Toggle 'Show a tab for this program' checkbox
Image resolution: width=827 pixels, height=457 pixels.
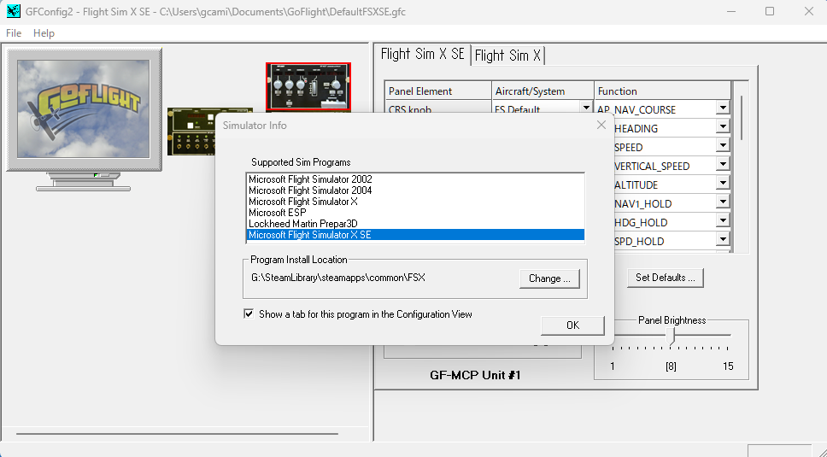point(249,314)
